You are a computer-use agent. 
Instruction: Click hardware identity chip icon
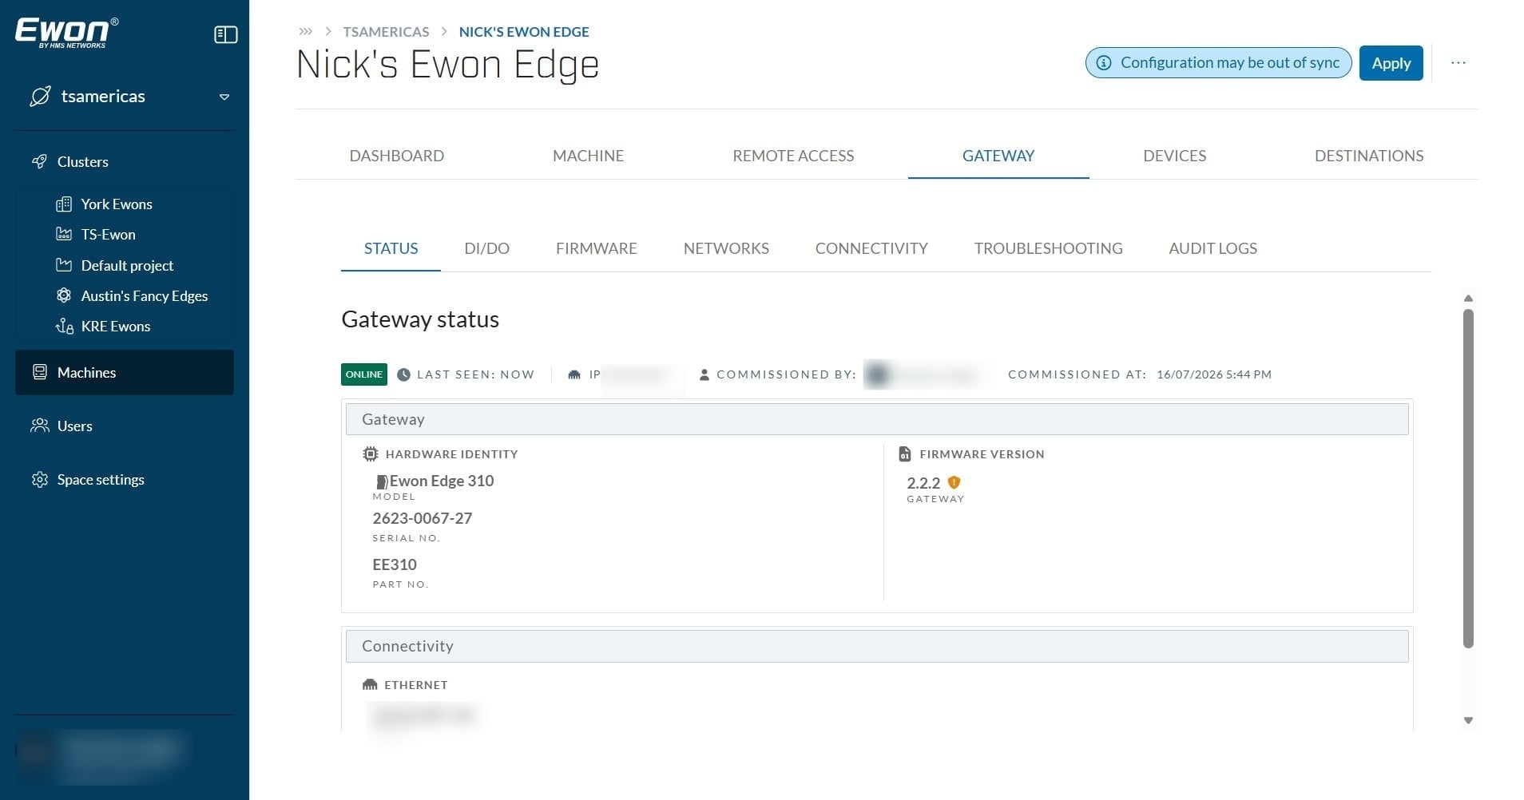click(x=370, y=453)
